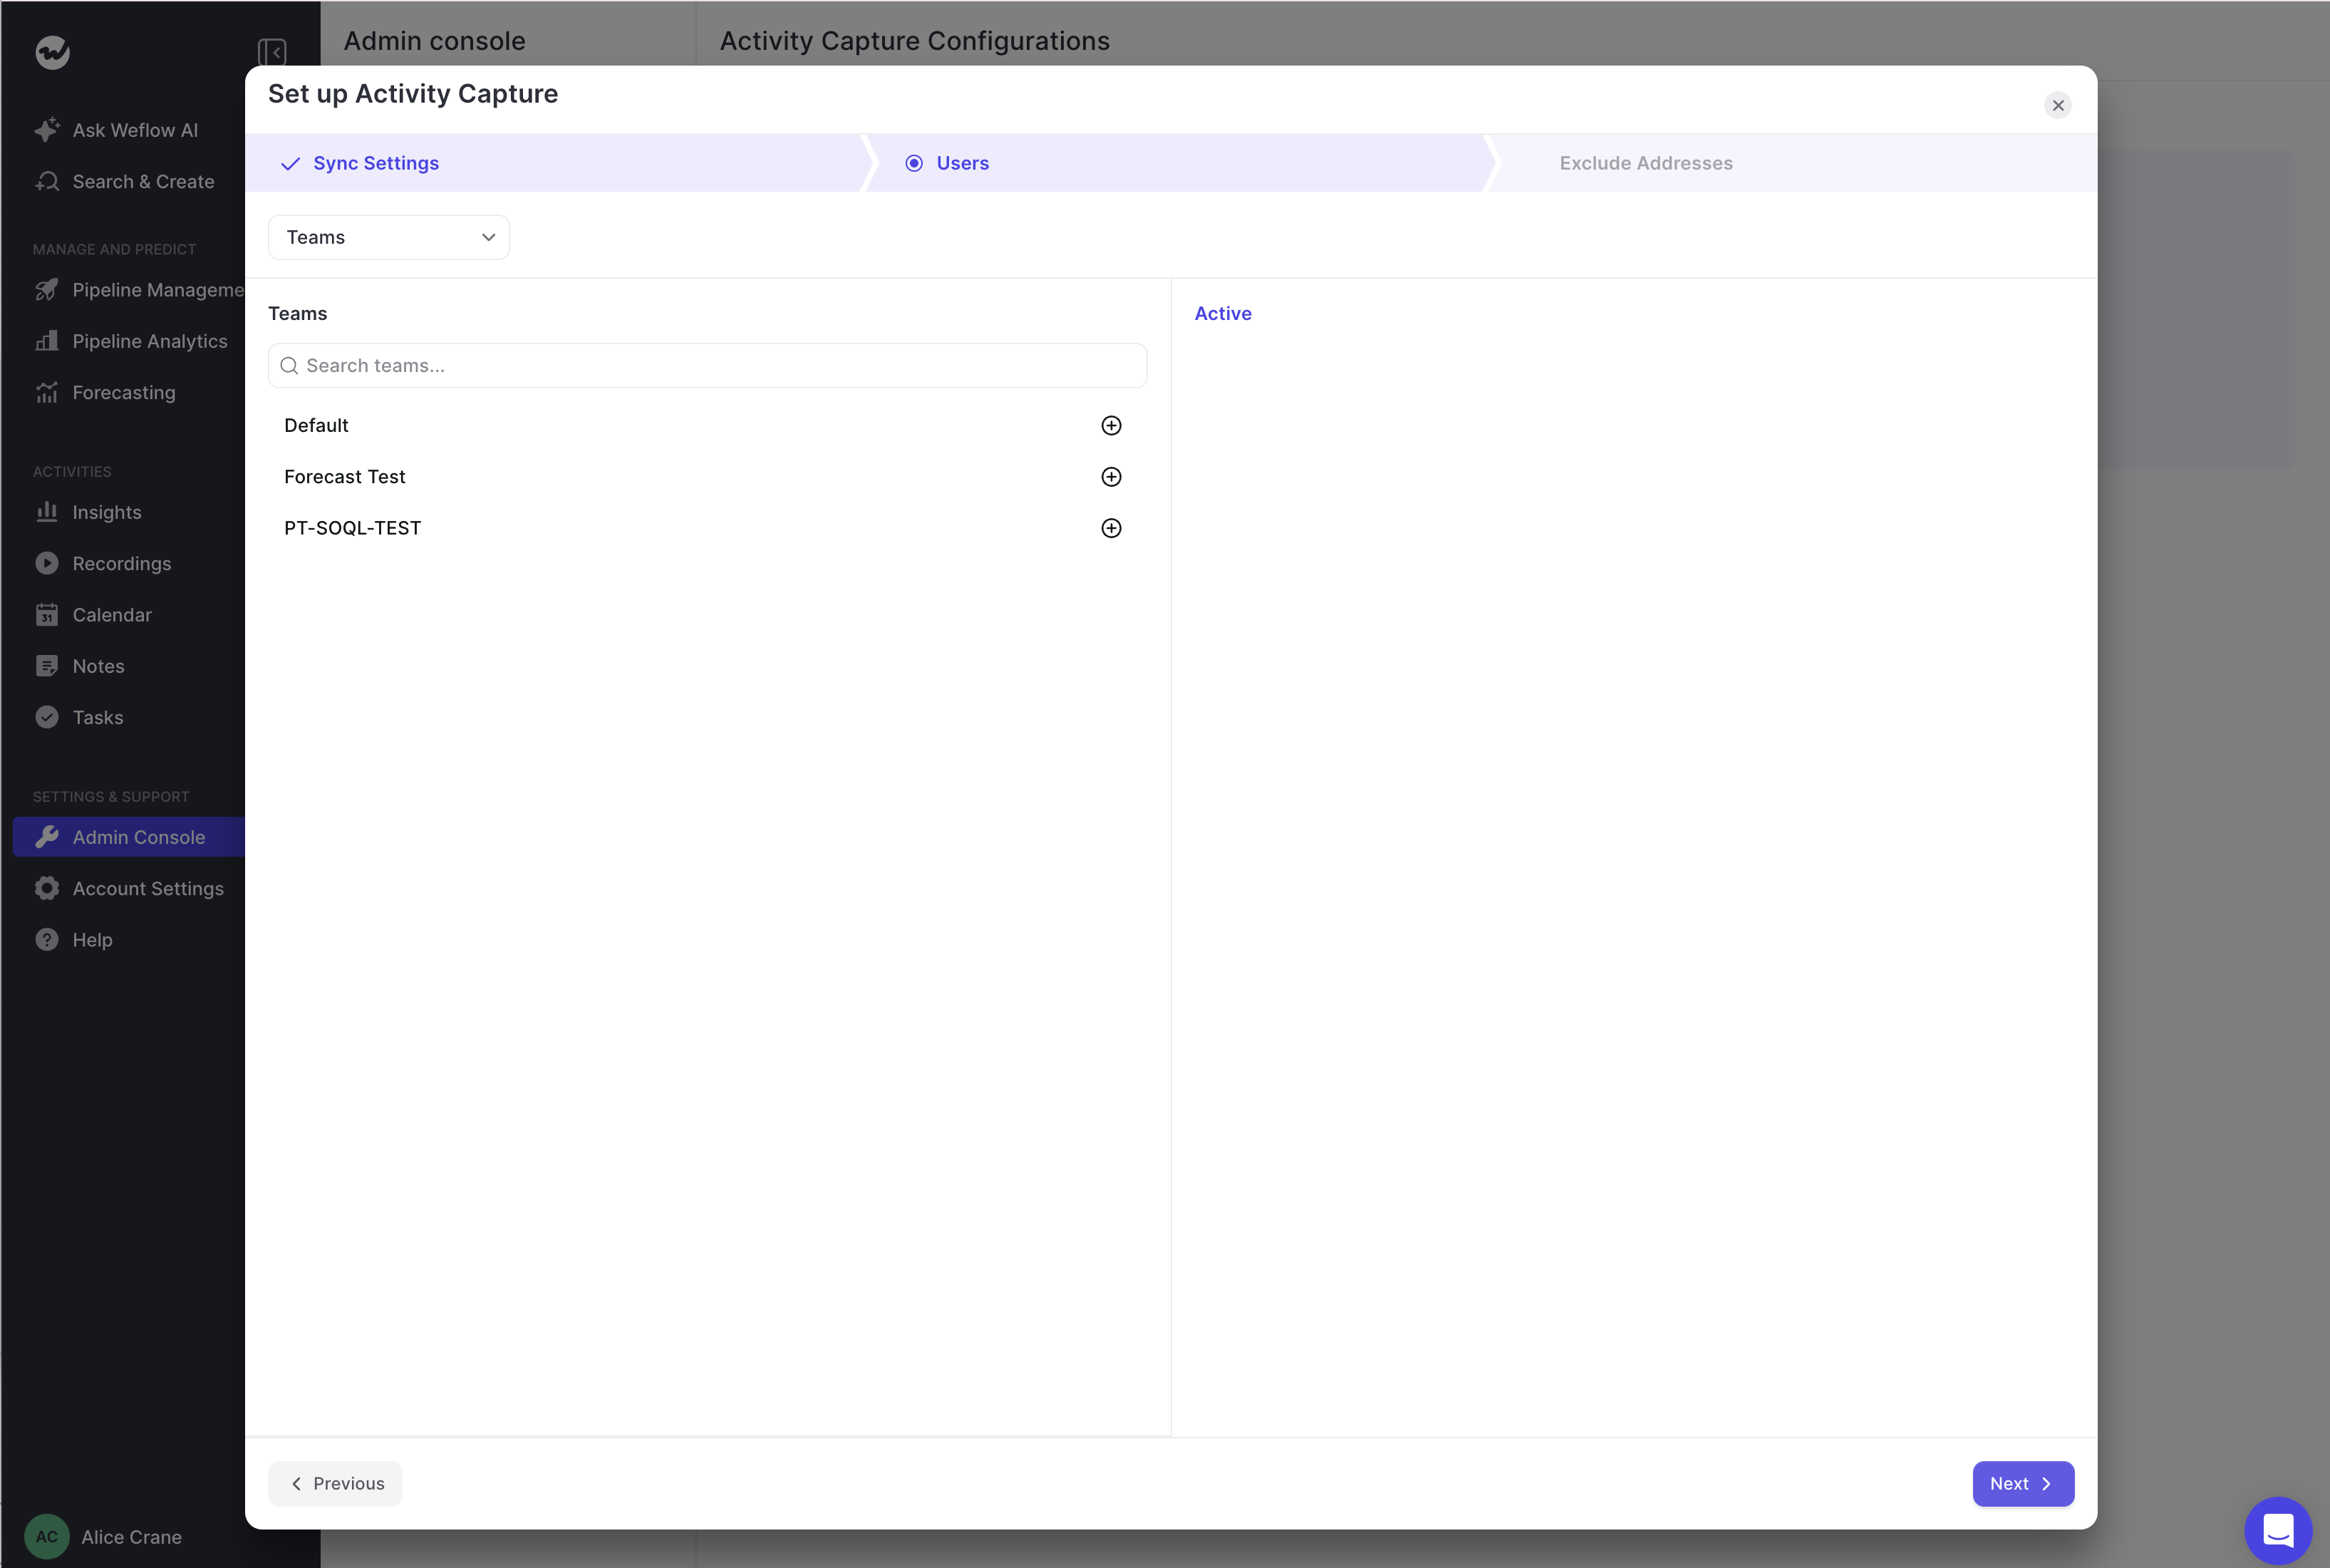Open Account Settings label
The image size is (2330, 1568).
click(148, 889)
